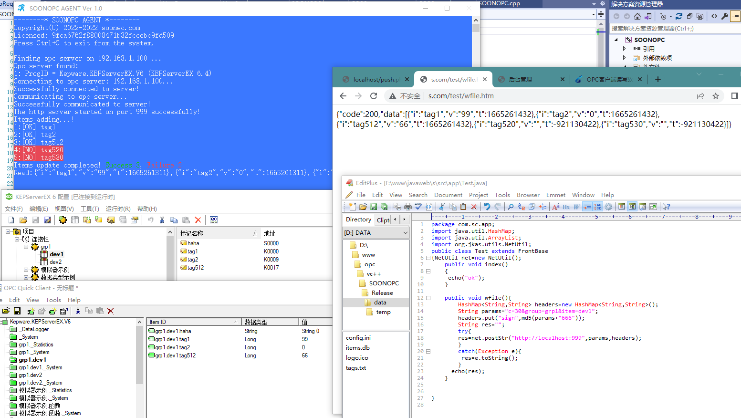The height and width of the screenshot is (418, 741).
Task: Switch to EditPlus Clipt panel tab
Action: [383, 220]
